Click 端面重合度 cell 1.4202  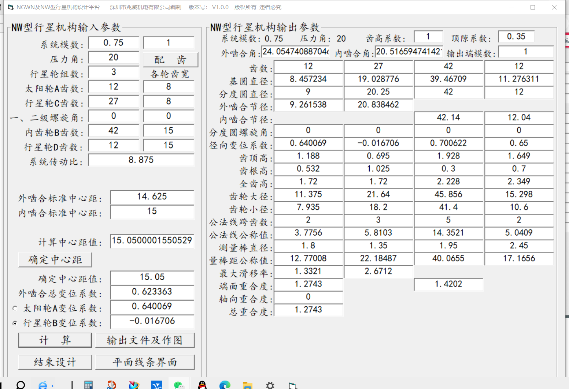pos(448,284)
